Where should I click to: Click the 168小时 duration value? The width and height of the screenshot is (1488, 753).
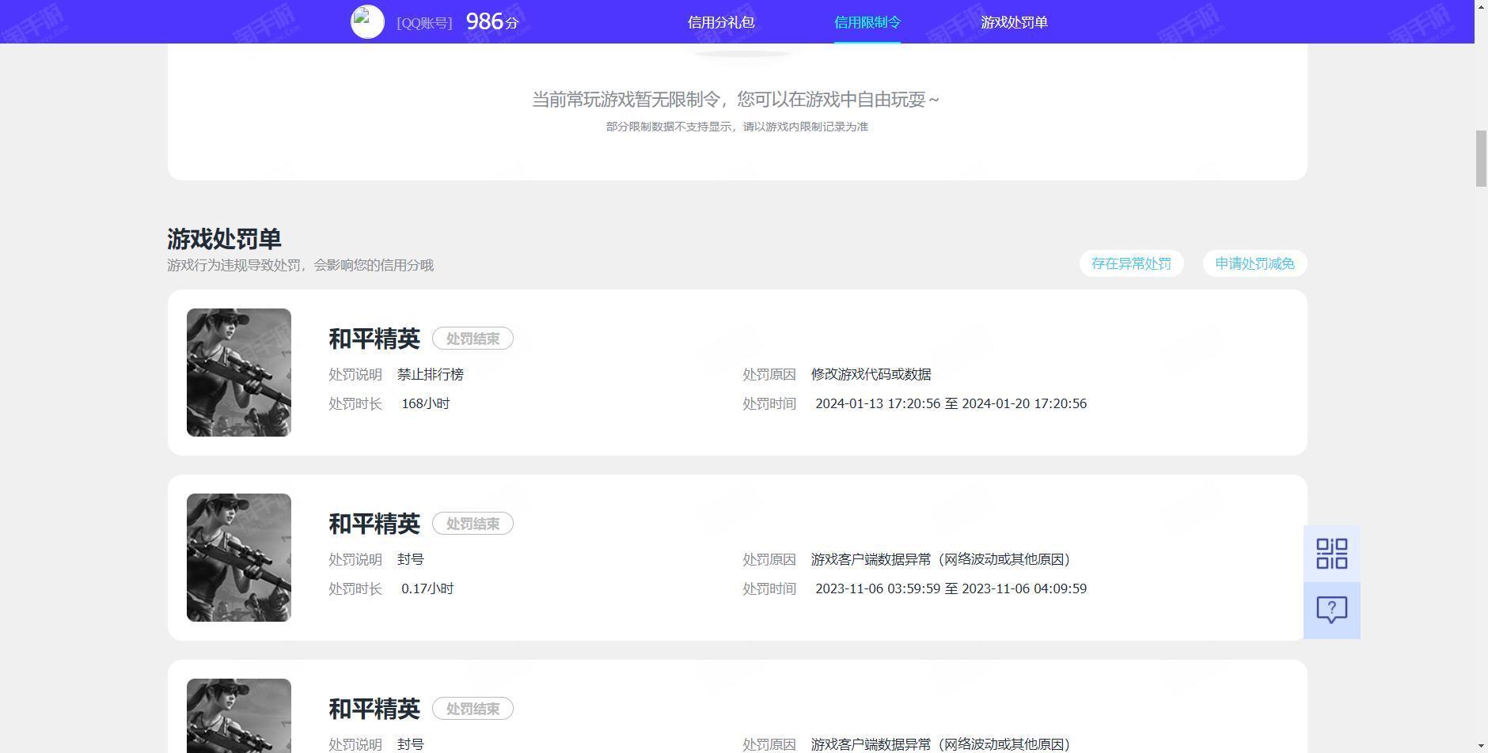pos(426,403)
